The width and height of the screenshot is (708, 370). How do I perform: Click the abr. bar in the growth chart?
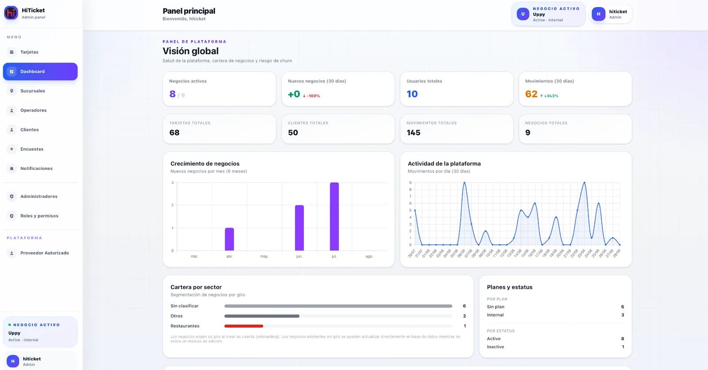tap(229, 239)
